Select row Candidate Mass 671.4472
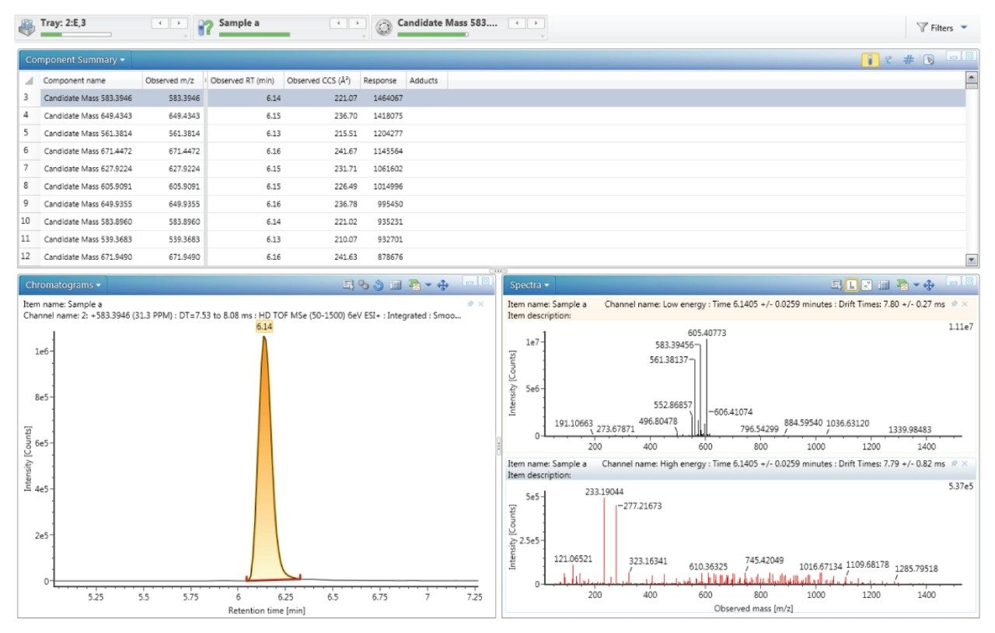 pos(492,150)
